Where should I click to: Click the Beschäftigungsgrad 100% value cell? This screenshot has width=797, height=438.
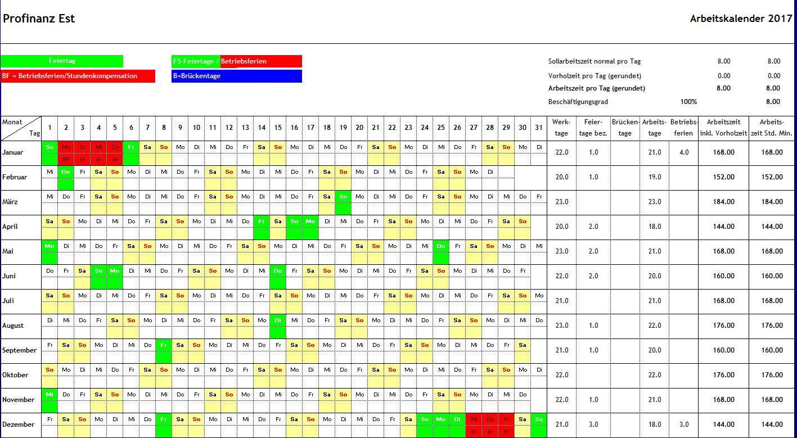(x=688, y=102)
